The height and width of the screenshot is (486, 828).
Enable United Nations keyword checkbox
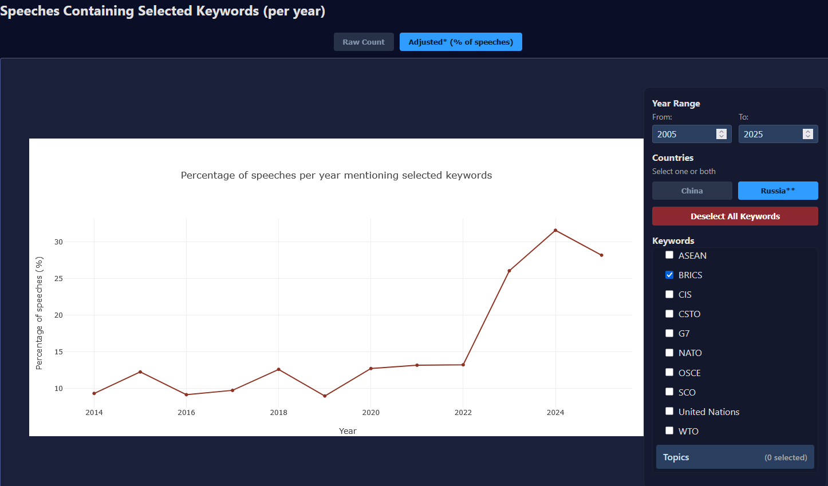(x=669, y=412)
